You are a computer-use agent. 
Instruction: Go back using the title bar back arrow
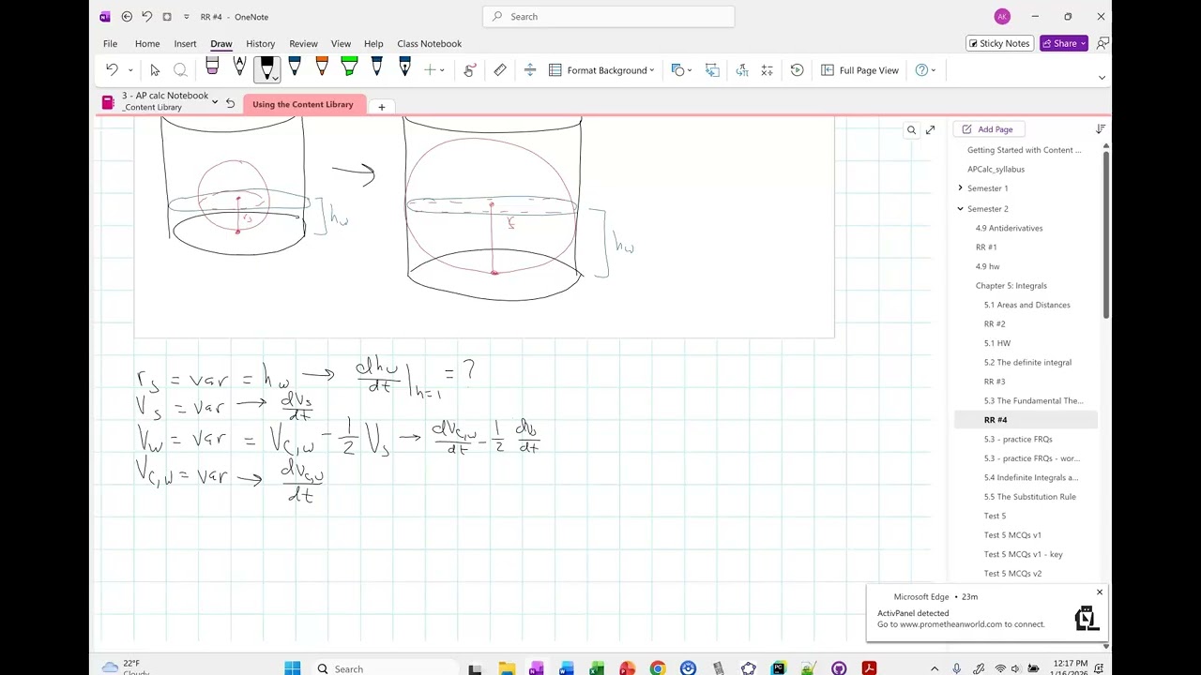coord(127,16)
